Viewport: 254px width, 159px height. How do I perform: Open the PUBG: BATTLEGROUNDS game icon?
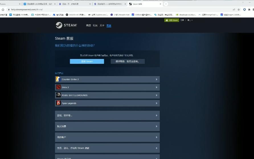[x=58, y=95]
